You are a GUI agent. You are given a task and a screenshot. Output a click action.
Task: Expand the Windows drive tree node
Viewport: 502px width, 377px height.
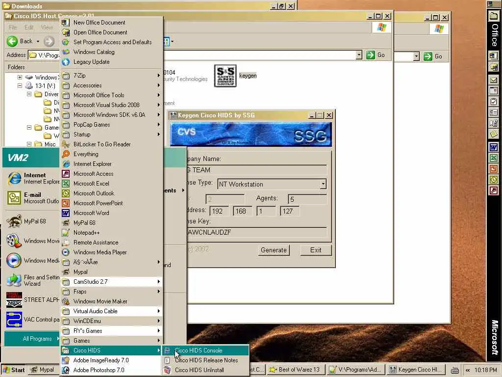click(20, 77)
